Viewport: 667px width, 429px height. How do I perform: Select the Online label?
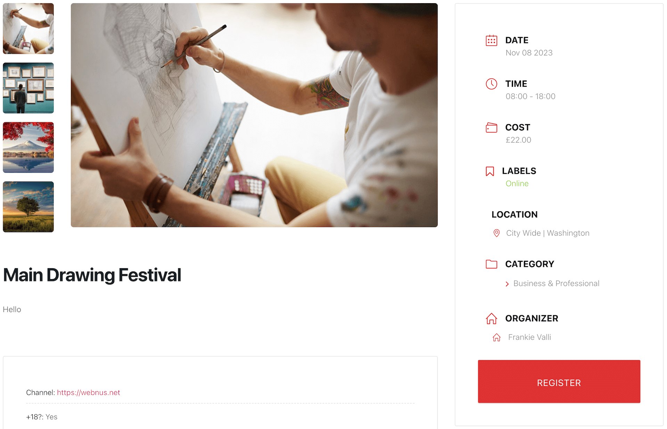click(x=517, y=184)
